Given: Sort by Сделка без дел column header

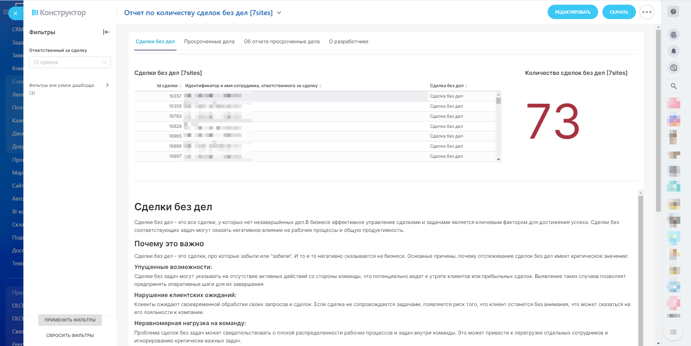Looking at the screenshot, I should click(449, 86).
